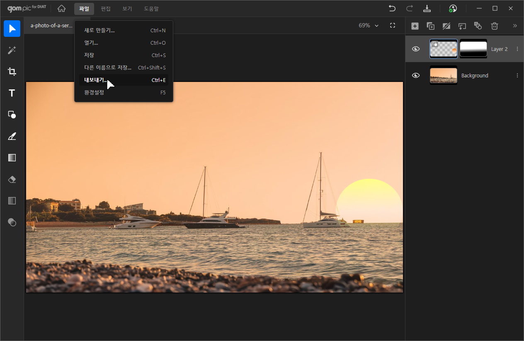This screenshot has height=341, width=524.
Task: Click the add new layer icon
Action: point(415,26)
